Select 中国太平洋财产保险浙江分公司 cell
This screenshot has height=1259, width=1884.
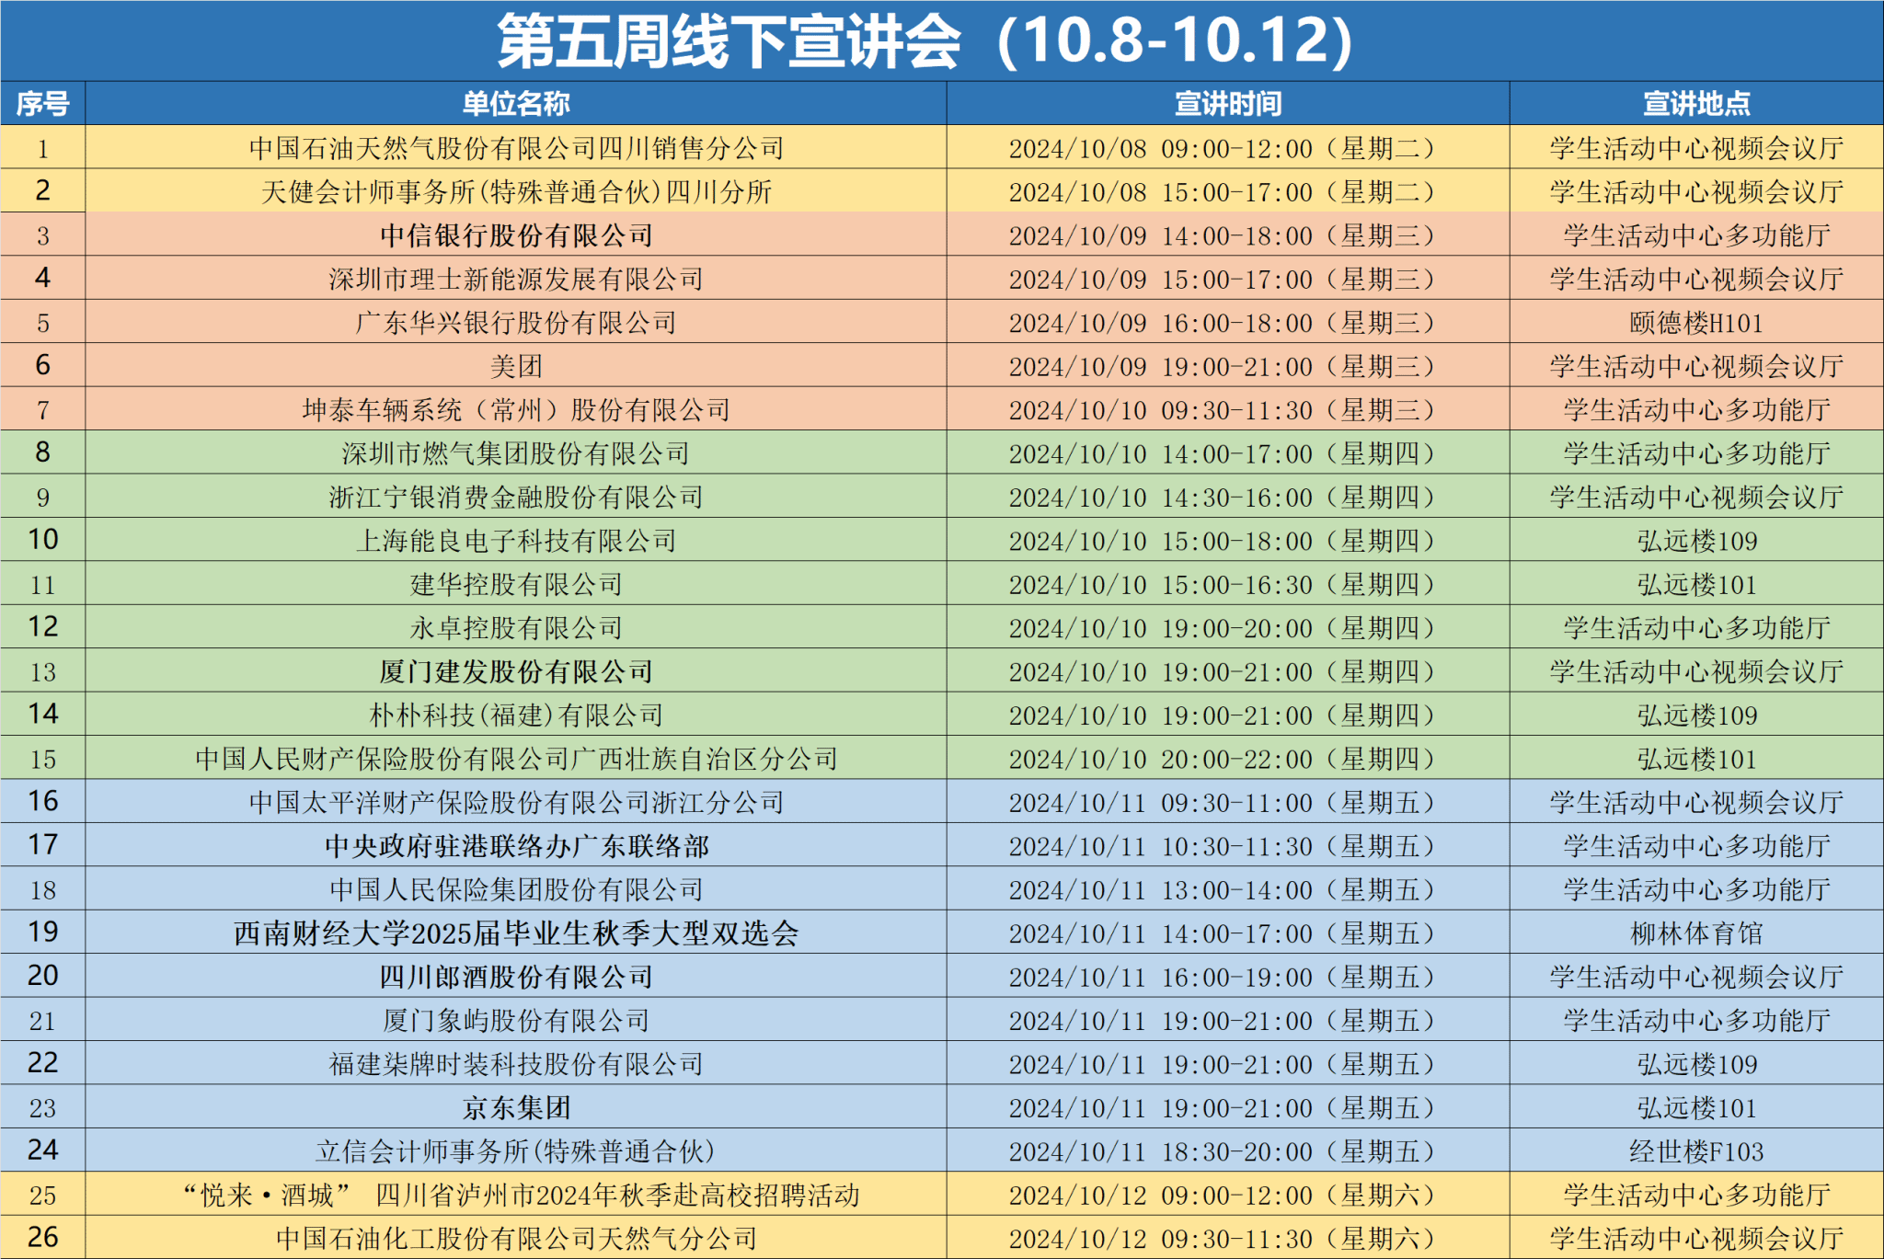point(516,803)
